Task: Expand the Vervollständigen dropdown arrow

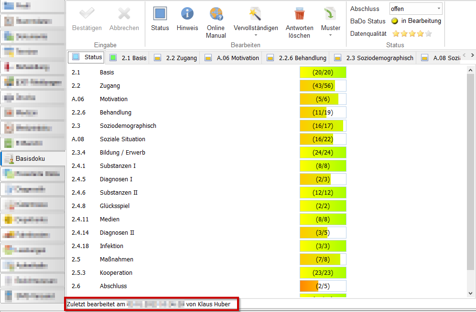Action: click(x=256, y=35)
